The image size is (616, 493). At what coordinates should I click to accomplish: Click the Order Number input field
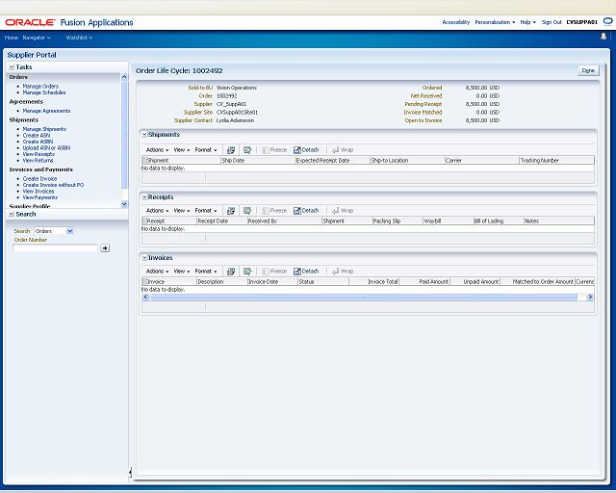pyautogui.click(x=55, y=248)
